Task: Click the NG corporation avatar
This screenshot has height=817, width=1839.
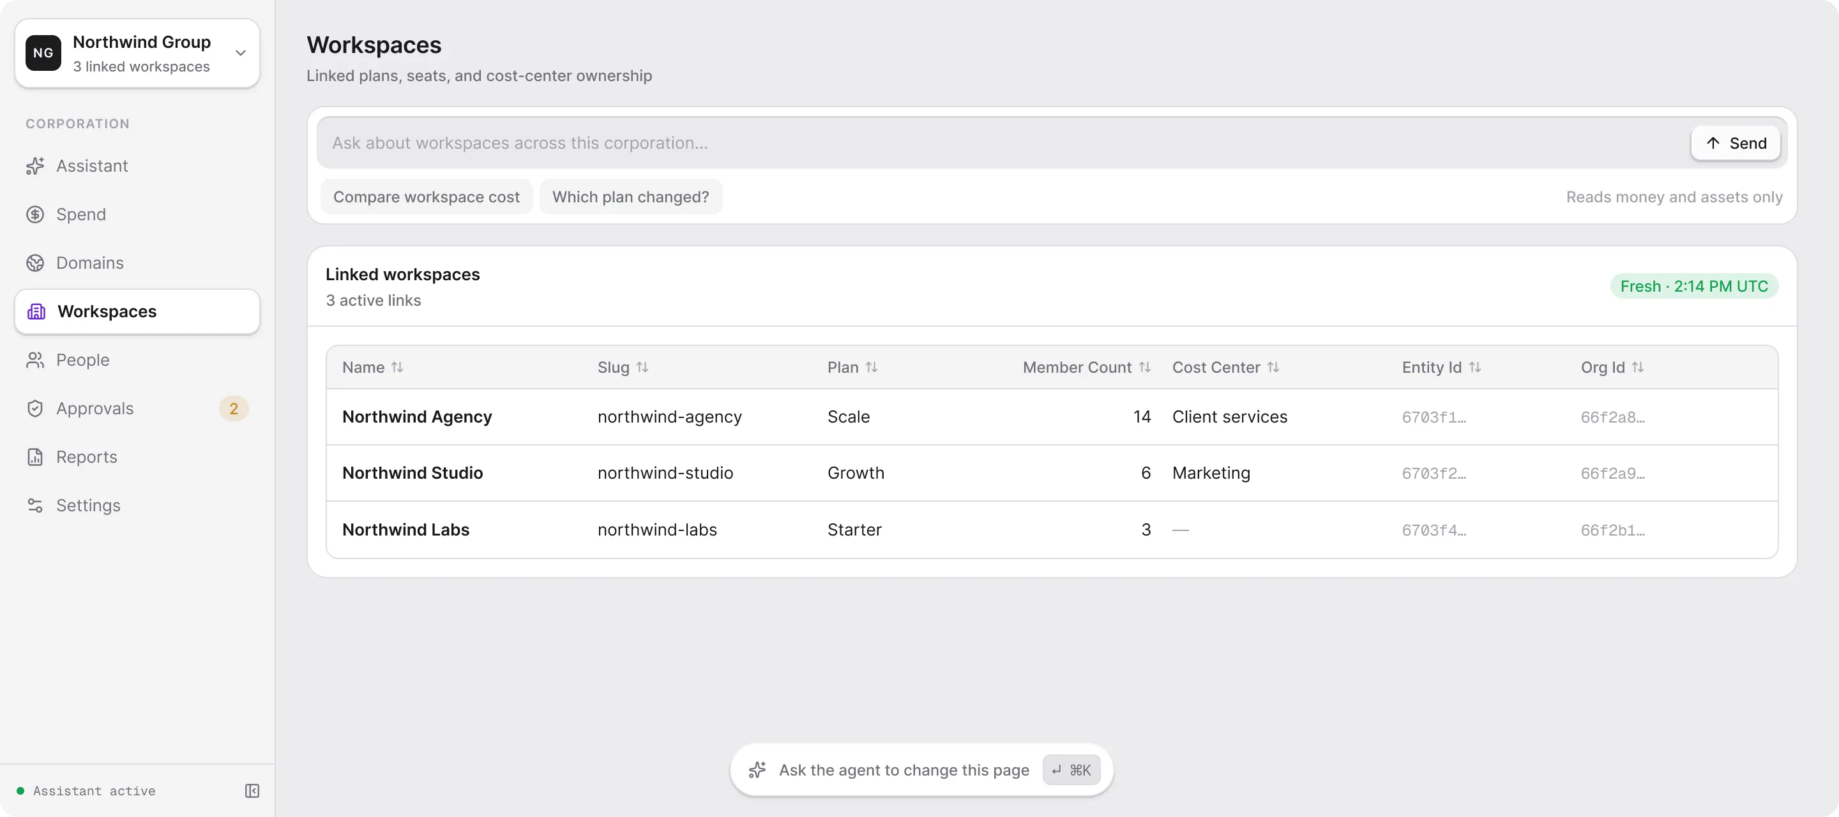Action: pyautogui.click(x=43, y=53)
